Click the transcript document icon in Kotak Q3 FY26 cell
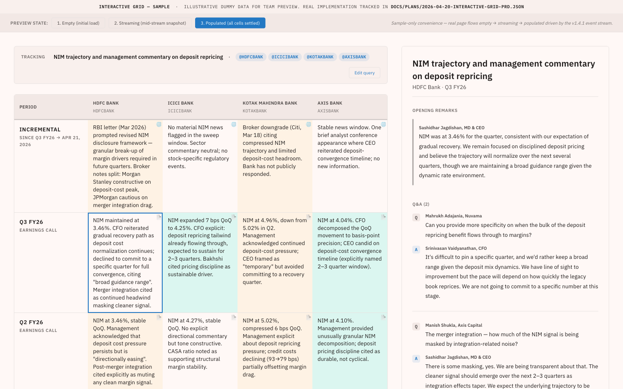This screenshot has height=389, width=623. [309, 217]
